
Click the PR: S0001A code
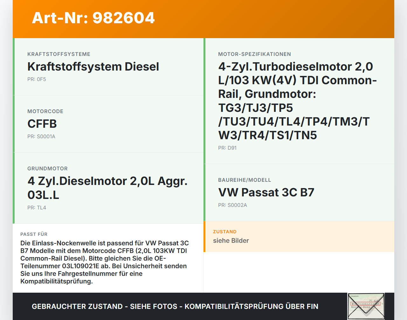click(41, 137)
